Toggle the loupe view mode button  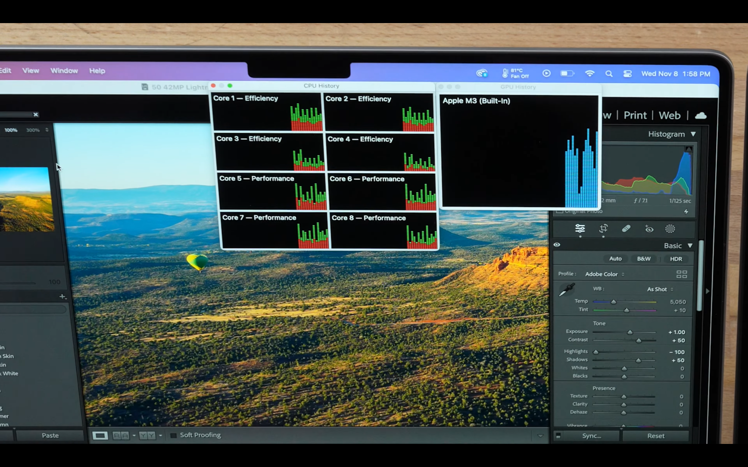[100, 436]
